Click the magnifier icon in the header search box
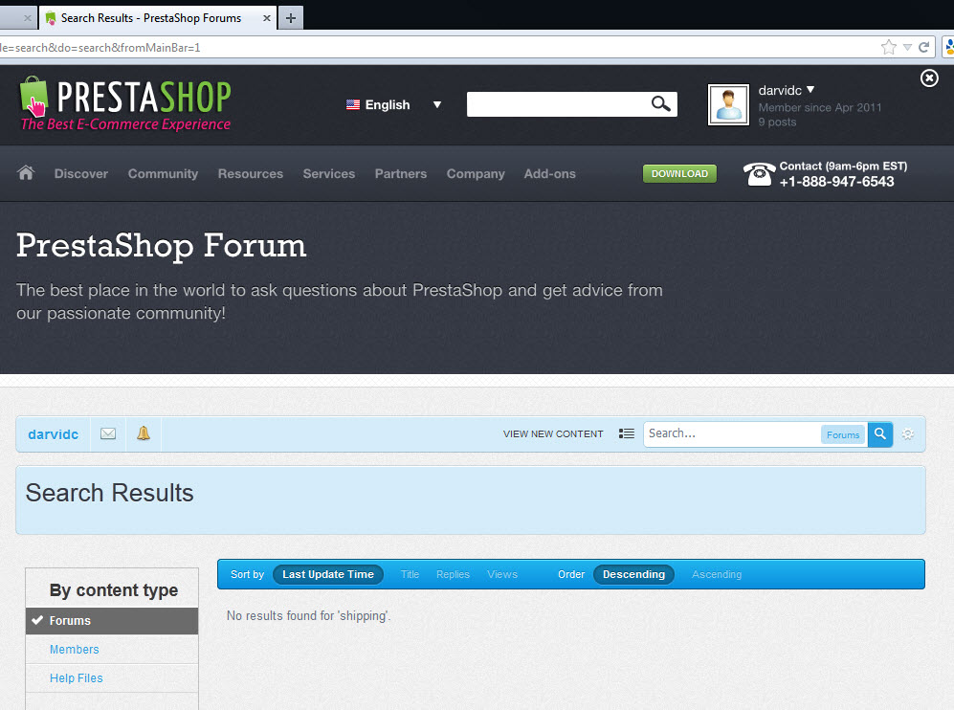Screen dimensions: 954x710 (661, 104)
